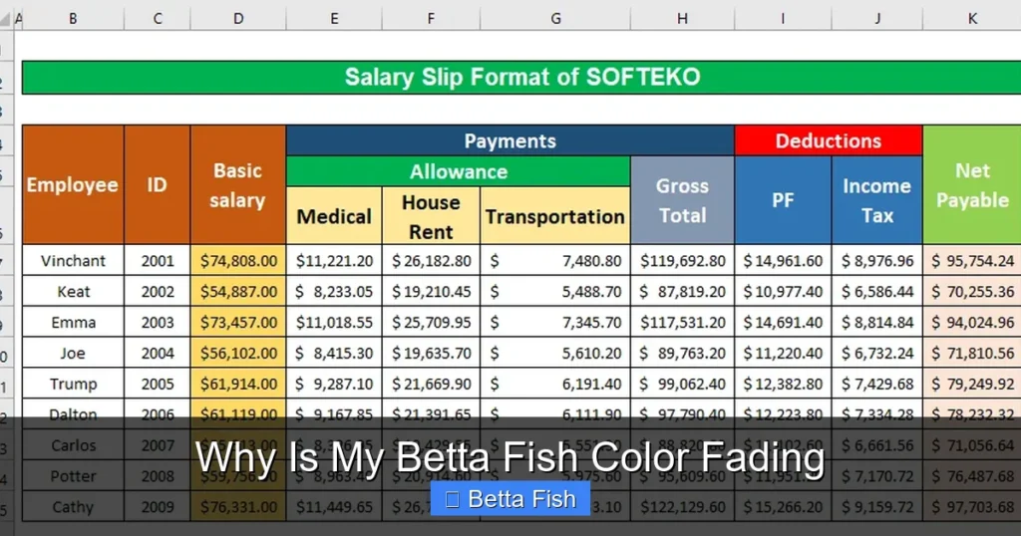Select ID cell 2003
This screenshot has width=1021, height=536.
click(x=158, y=322)
